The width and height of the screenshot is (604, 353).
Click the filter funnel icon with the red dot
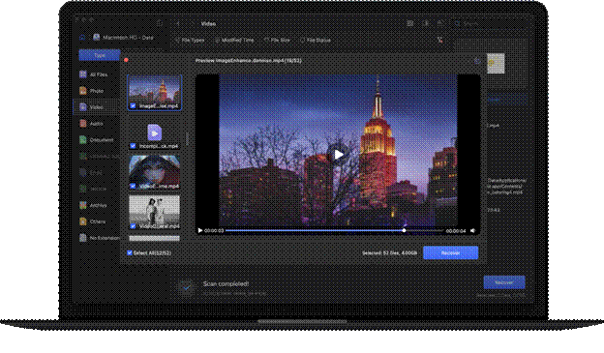(x=439, y=40)
